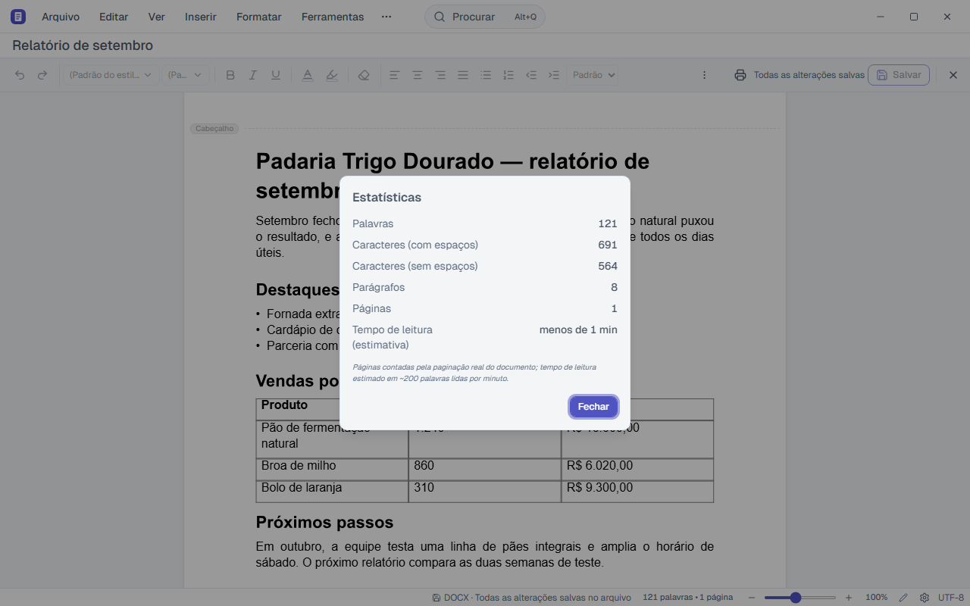The height and width of the screenshot is (606, 970).
Task: Click the Palavras value 121
Action: (x=608, y=223)
